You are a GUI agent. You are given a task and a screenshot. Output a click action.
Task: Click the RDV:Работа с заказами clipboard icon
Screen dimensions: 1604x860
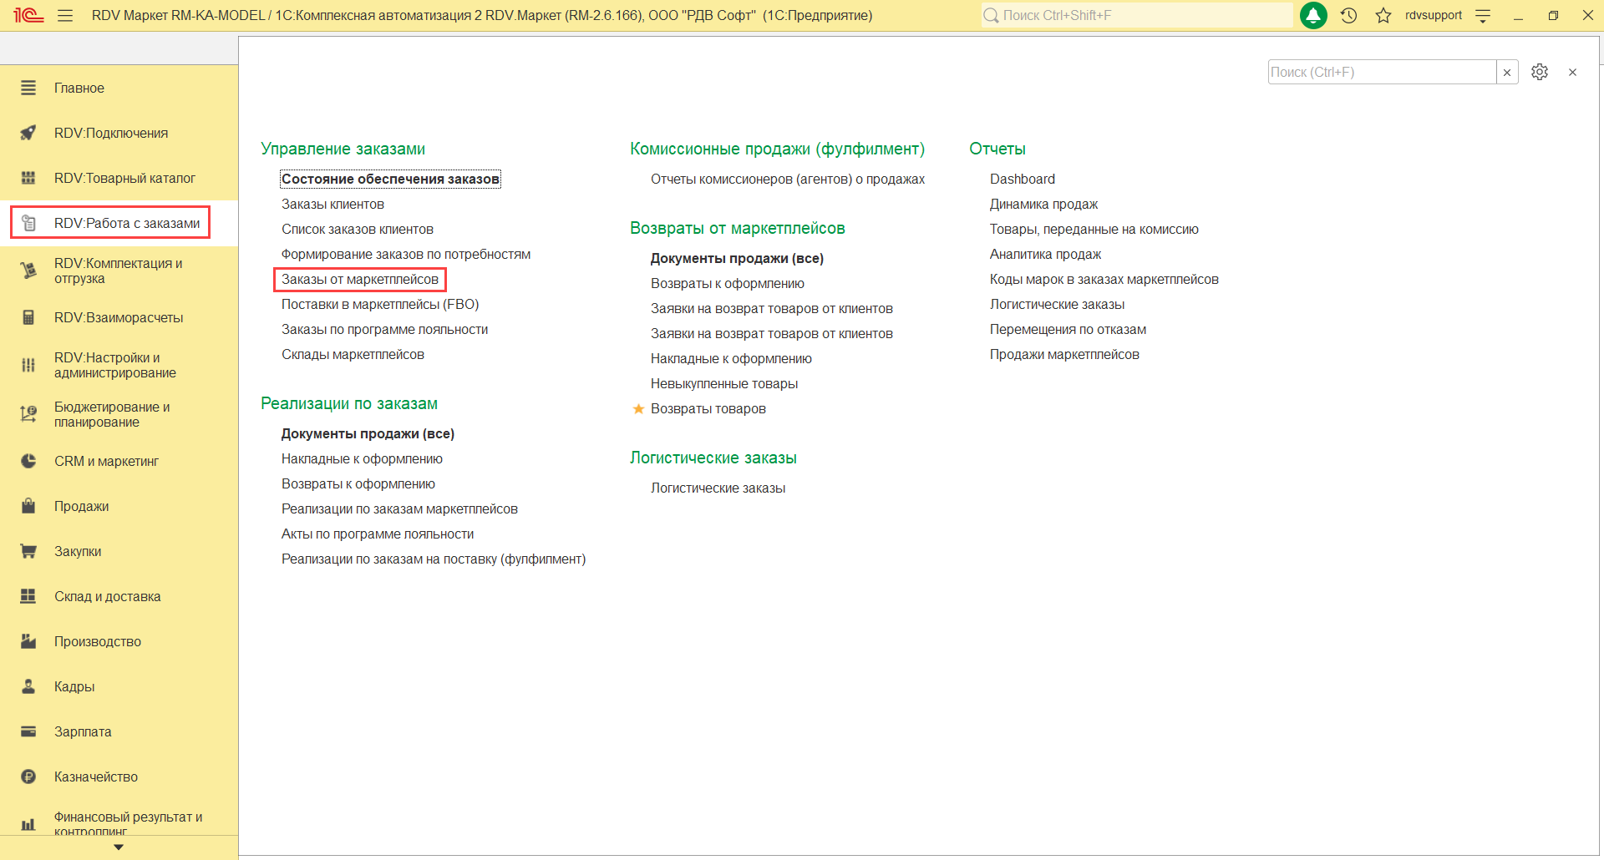tap(28, 223)
